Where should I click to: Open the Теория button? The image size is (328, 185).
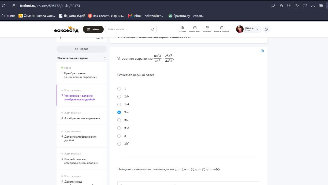(81, 49)
